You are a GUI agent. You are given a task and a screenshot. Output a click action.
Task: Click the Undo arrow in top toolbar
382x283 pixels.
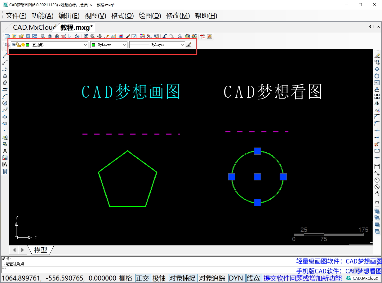(165, 36)
